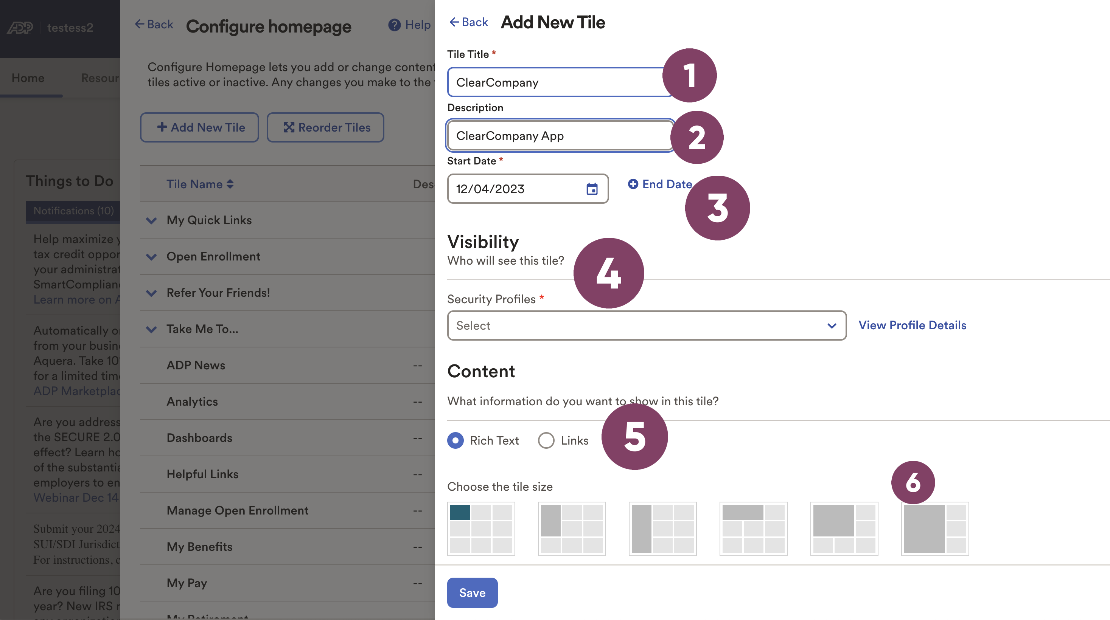Select the largest two-column full-height tile size

pos(935,528)
